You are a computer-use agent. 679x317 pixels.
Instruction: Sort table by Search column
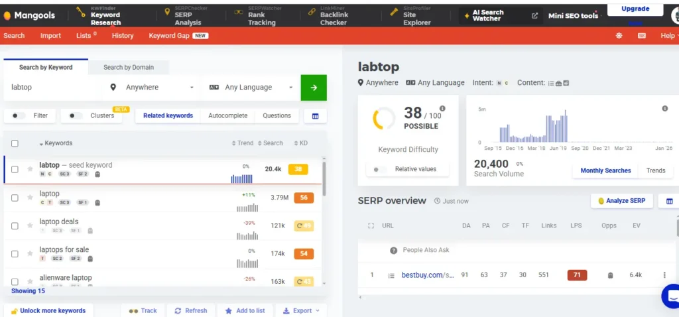[x=271, y=143]
